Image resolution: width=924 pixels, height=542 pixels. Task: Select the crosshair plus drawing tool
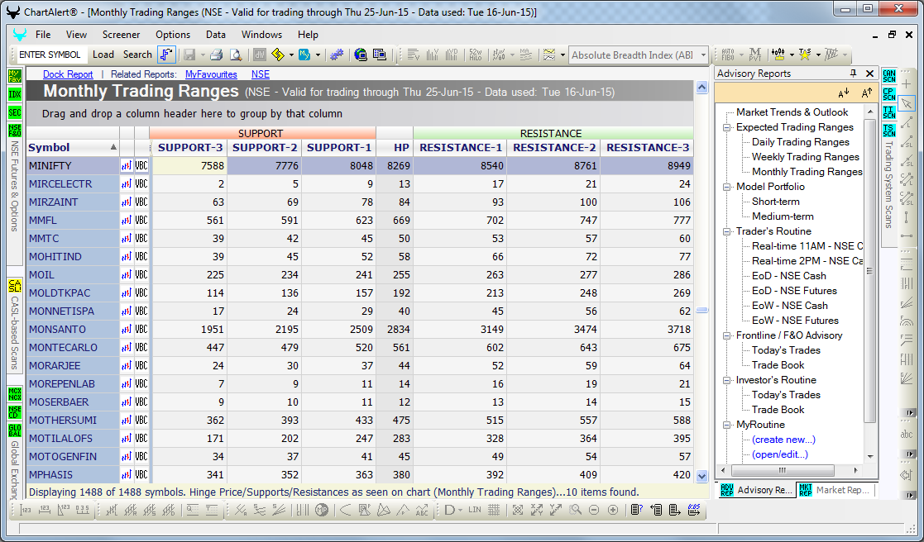click(907, 85)
